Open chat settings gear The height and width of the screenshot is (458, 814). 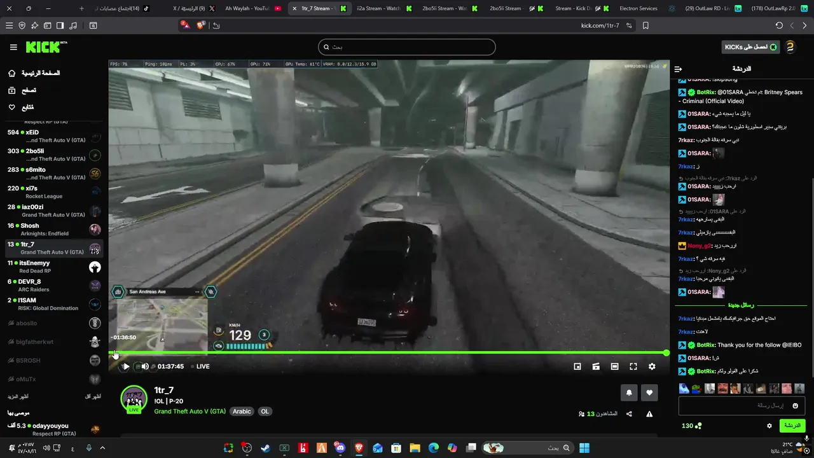(x=769, y=426)
